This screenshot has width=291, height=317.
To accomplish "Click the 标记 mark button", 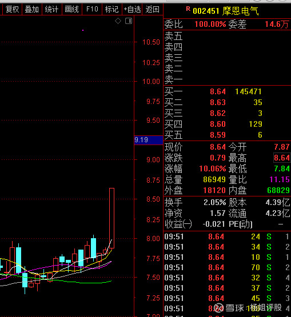I will (112, 9).
